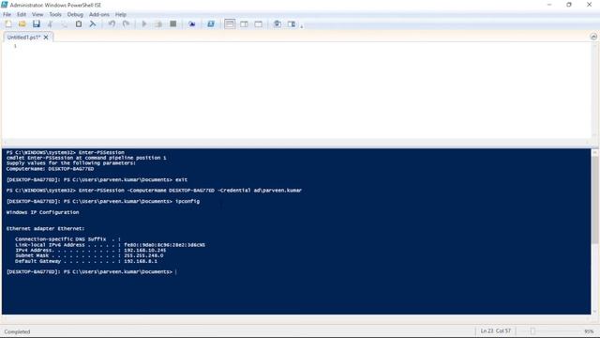Clear the console pane icon

[x=93, y=23]
